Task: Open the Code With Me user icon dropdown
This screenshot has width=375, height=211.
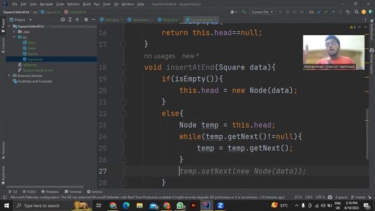Action: 233,12
